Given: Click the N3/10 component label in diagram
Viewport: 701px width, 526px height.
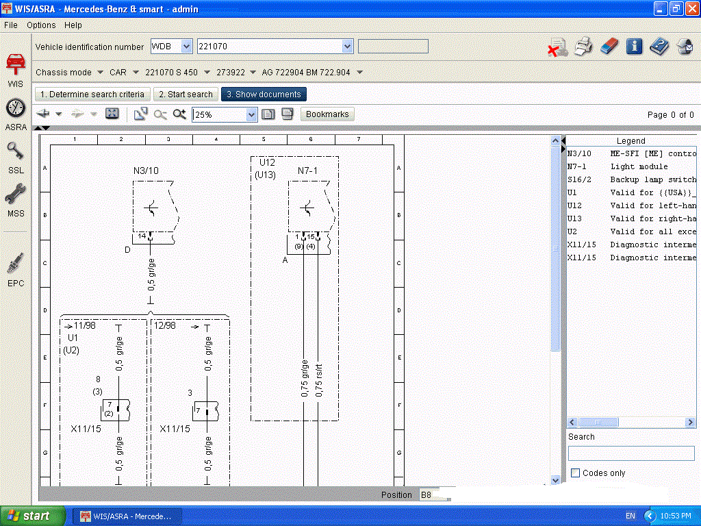Looking at the screenshot, I should point(146,171).
